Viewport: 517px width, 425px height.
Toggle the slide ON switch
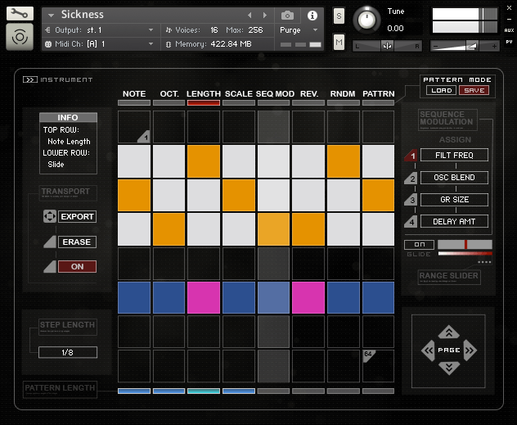419,245
